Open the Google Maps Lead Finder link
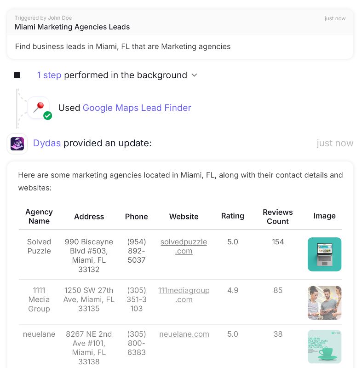This screenshot has width=362, height=368. (137, 108)
